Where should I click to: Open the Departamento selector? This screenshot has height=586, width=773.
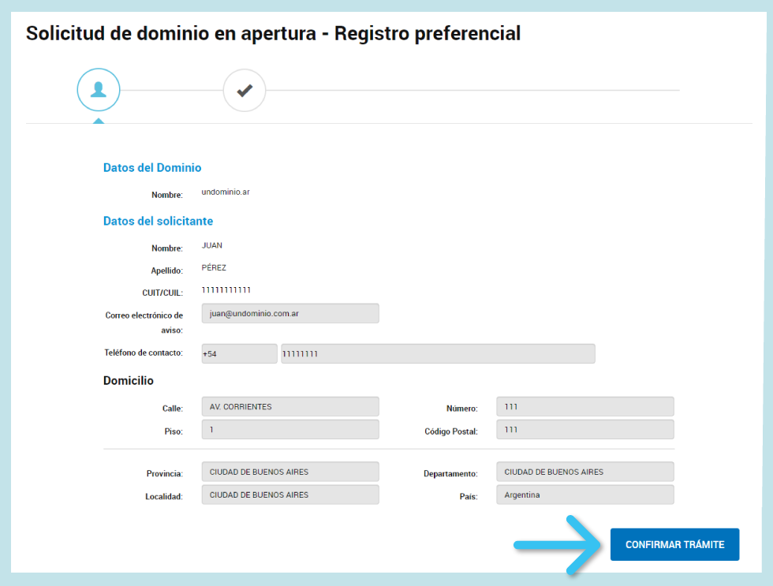point(584,472)
